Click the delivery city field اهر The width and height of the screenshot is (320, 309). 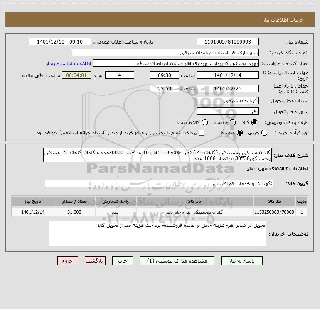[228, 111]
